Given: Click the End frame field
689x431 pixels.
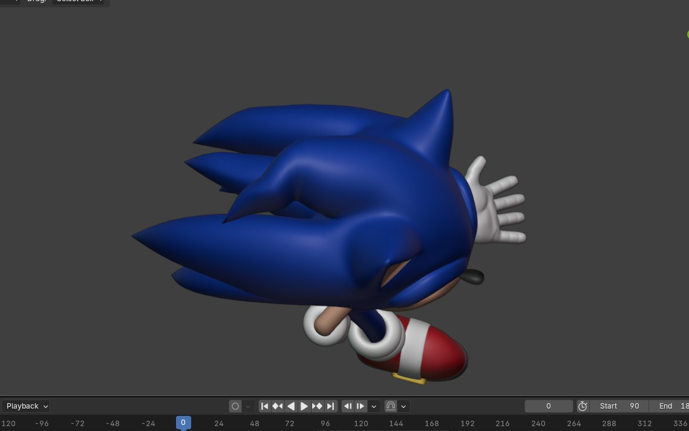Looking at the screenshot, I should (673, 406).
